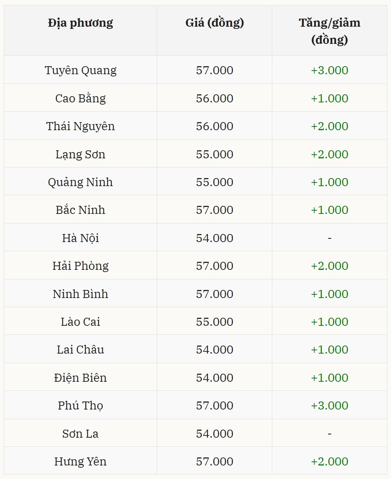Screen dimensions: 391x479
Task: Select the Quảng Ninh cell
Action: click(x=80, y=182)
